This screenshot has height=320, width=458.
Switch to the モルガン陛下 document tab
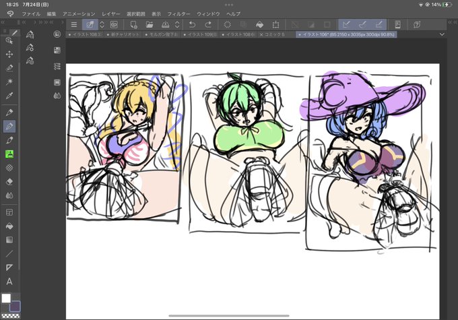[162, 34]
